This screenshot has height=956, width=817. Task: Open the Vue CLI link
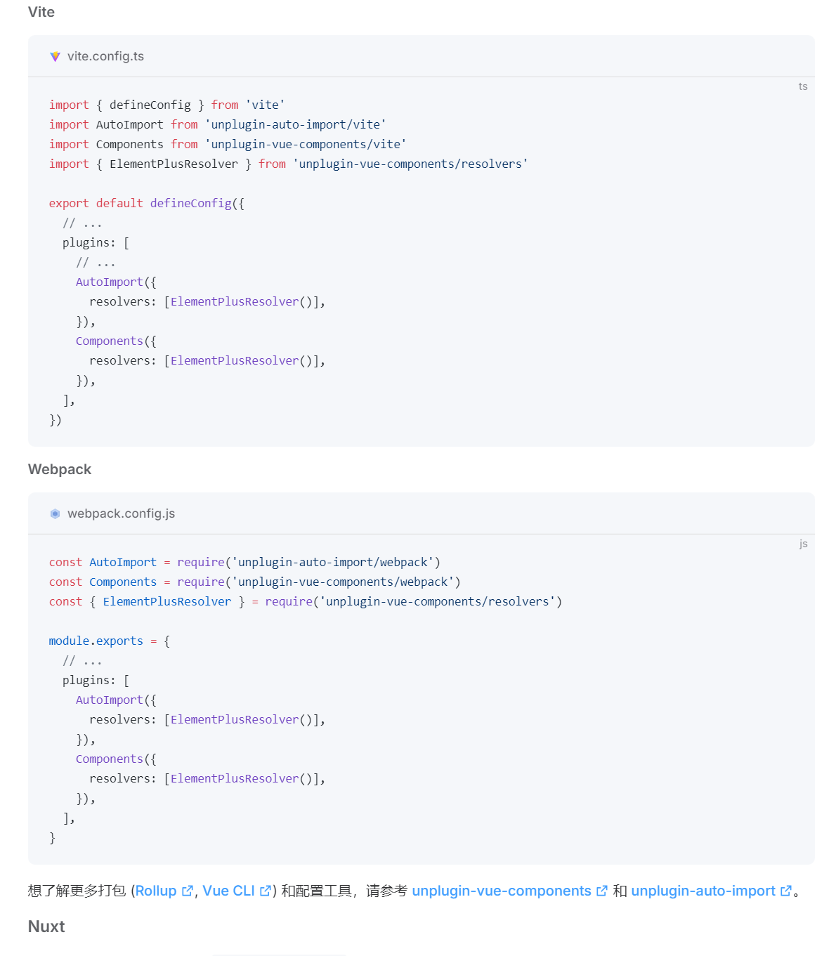pos(228,891)
